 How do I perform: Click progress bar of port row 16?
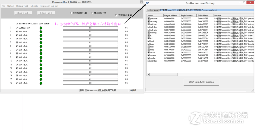pos(91,83)
